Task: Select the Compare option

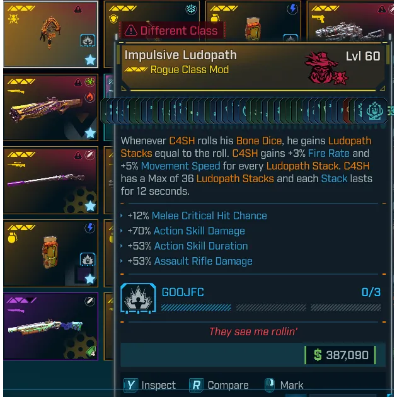Action: 219,385
